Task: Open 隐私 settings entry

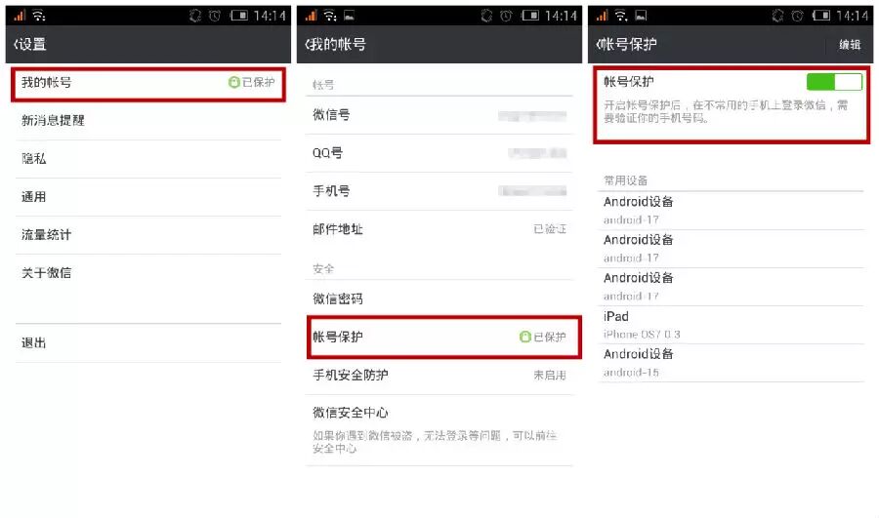Action: [x=148, y=158]
